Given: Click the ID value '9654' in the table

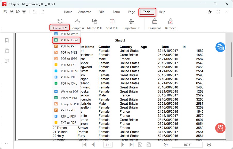Looking at the screenshot, I should point(200,124).
